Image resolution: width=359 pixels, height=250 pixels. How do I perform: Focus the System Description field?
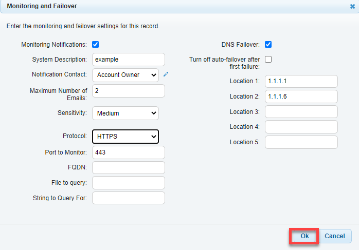click(129, 60)
